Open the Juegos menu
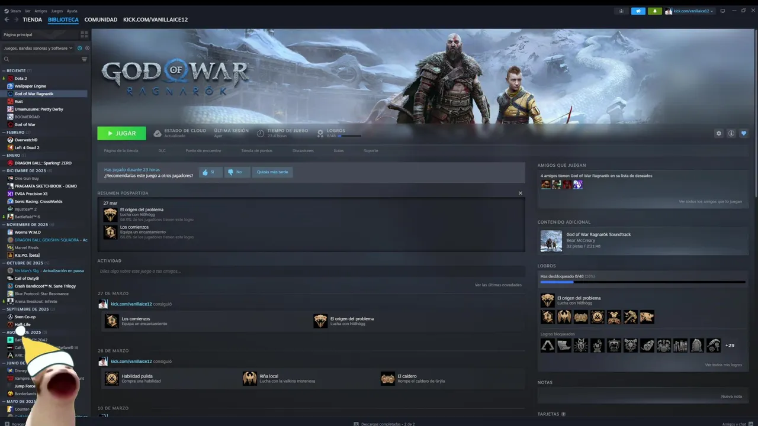 coord(57,11)
